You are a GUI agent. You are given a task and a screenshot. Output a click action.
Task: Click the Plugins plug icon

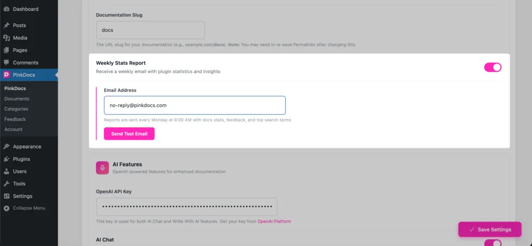point(6,159)
